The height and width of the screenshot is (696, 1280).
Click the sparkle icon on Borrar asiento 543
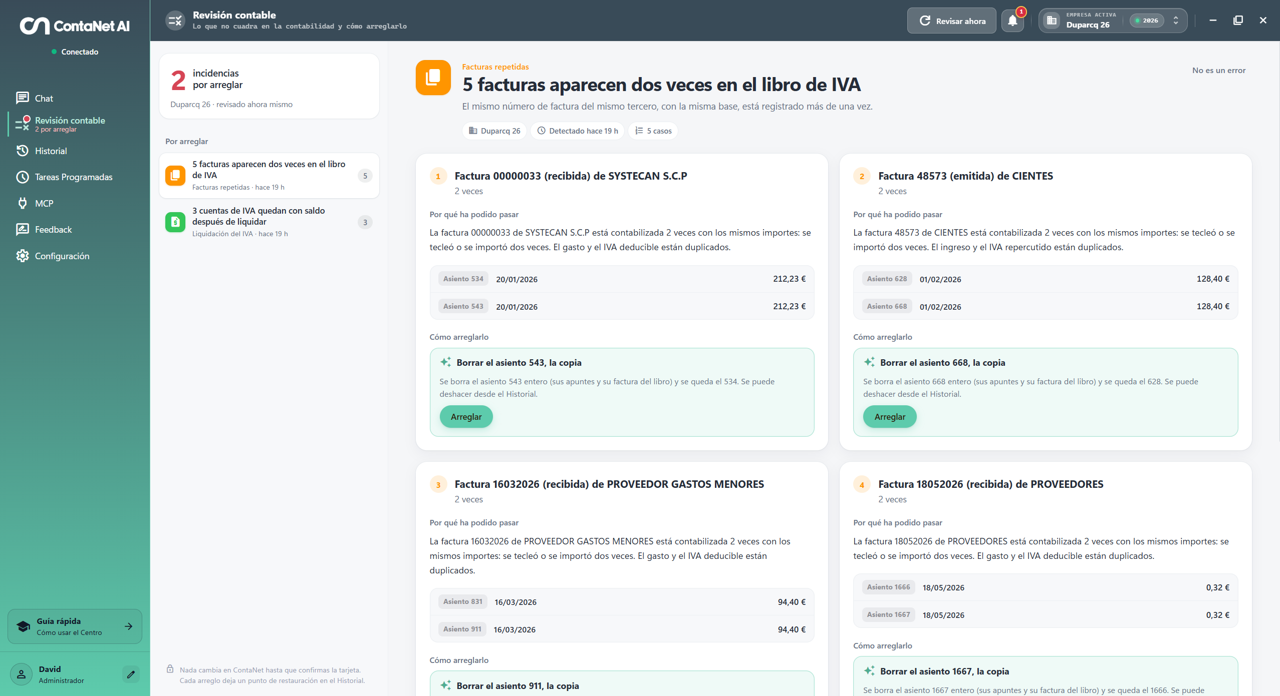click(445, 362)
